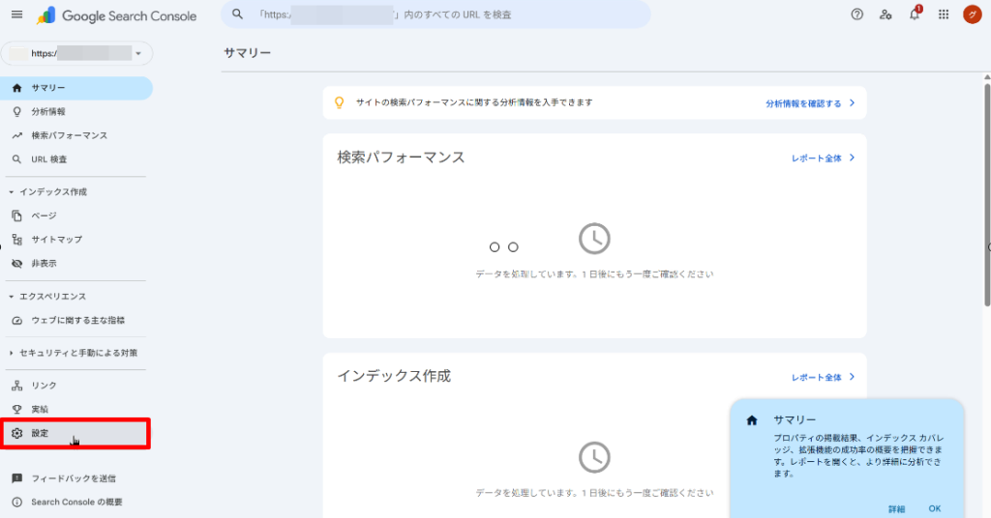This screenshot has width=991, height=518.
Task: Click the lightbulb icon in the insights banner
Action: pyautogui.click(x=340, y=102)
